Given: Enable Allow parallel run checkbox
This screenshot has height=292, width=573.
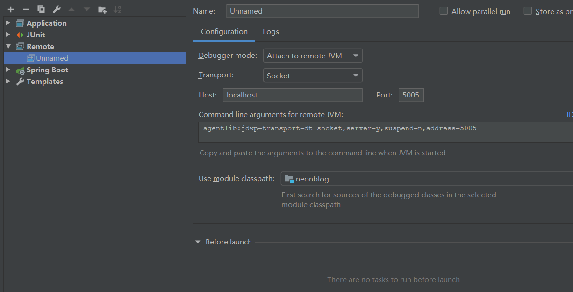Looking at the screenshot, I should click(444, 11).
